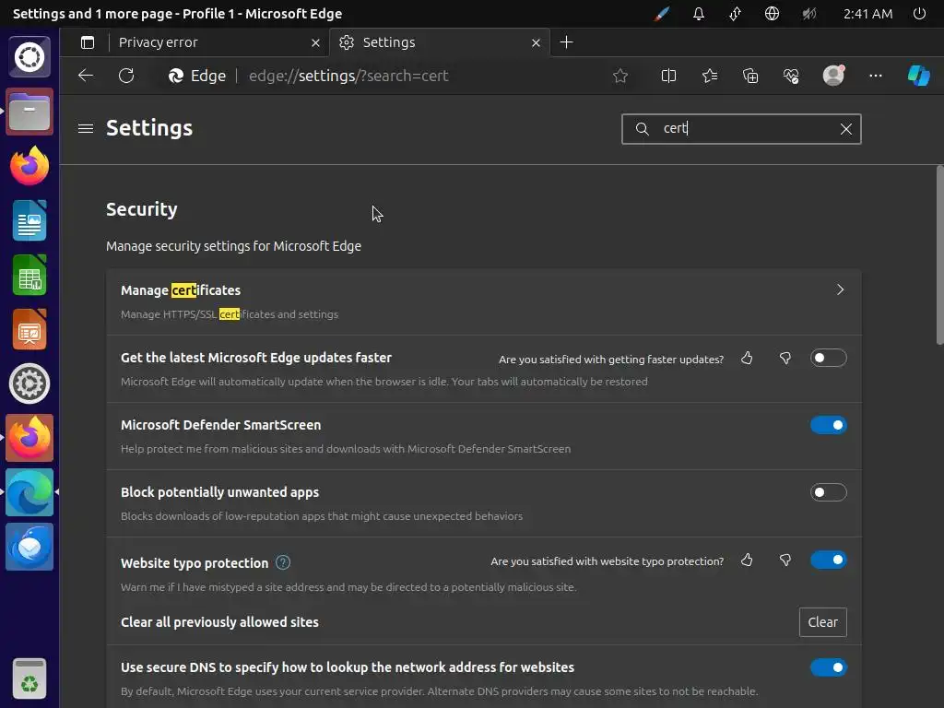The width and height of the screenshot is (944, 708).
Task: Clear the settings search text
Action: (x=845, y=129)
